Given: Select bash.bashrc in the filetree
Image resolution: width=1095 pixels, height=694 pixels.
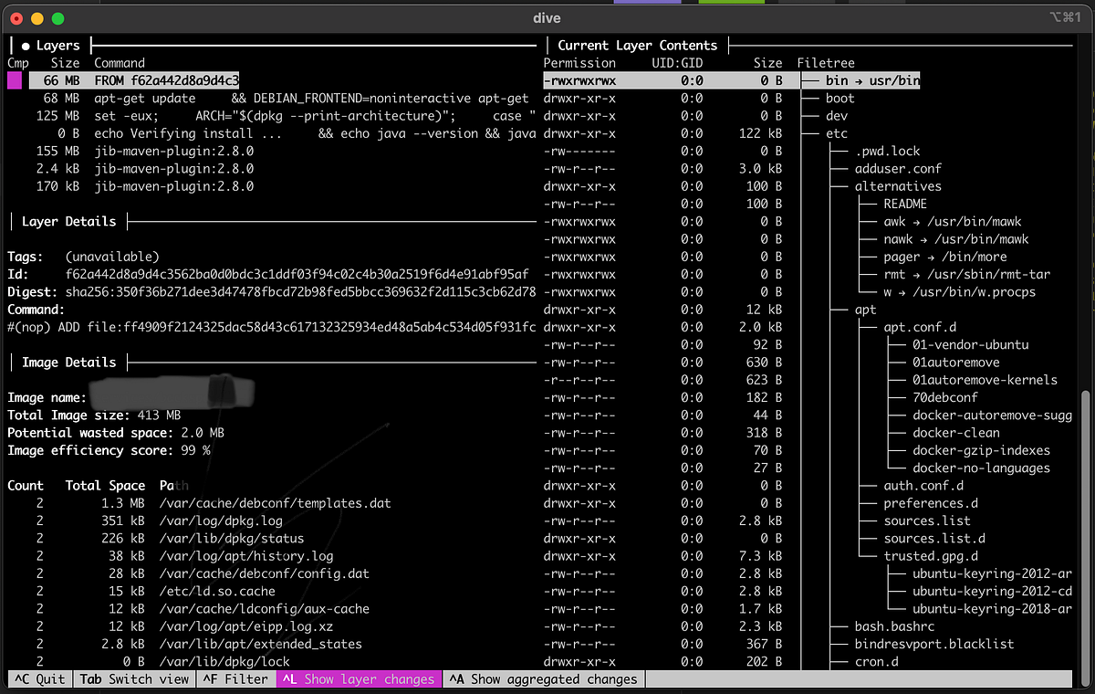Looking at the screenshot, I should click(894, 626).
